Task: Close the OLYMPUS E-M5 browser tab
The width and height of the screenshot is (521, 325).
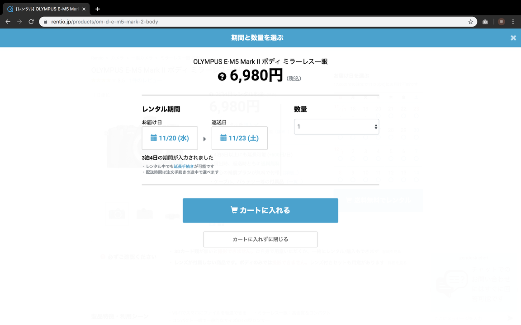Action: (x=84, y=9)
